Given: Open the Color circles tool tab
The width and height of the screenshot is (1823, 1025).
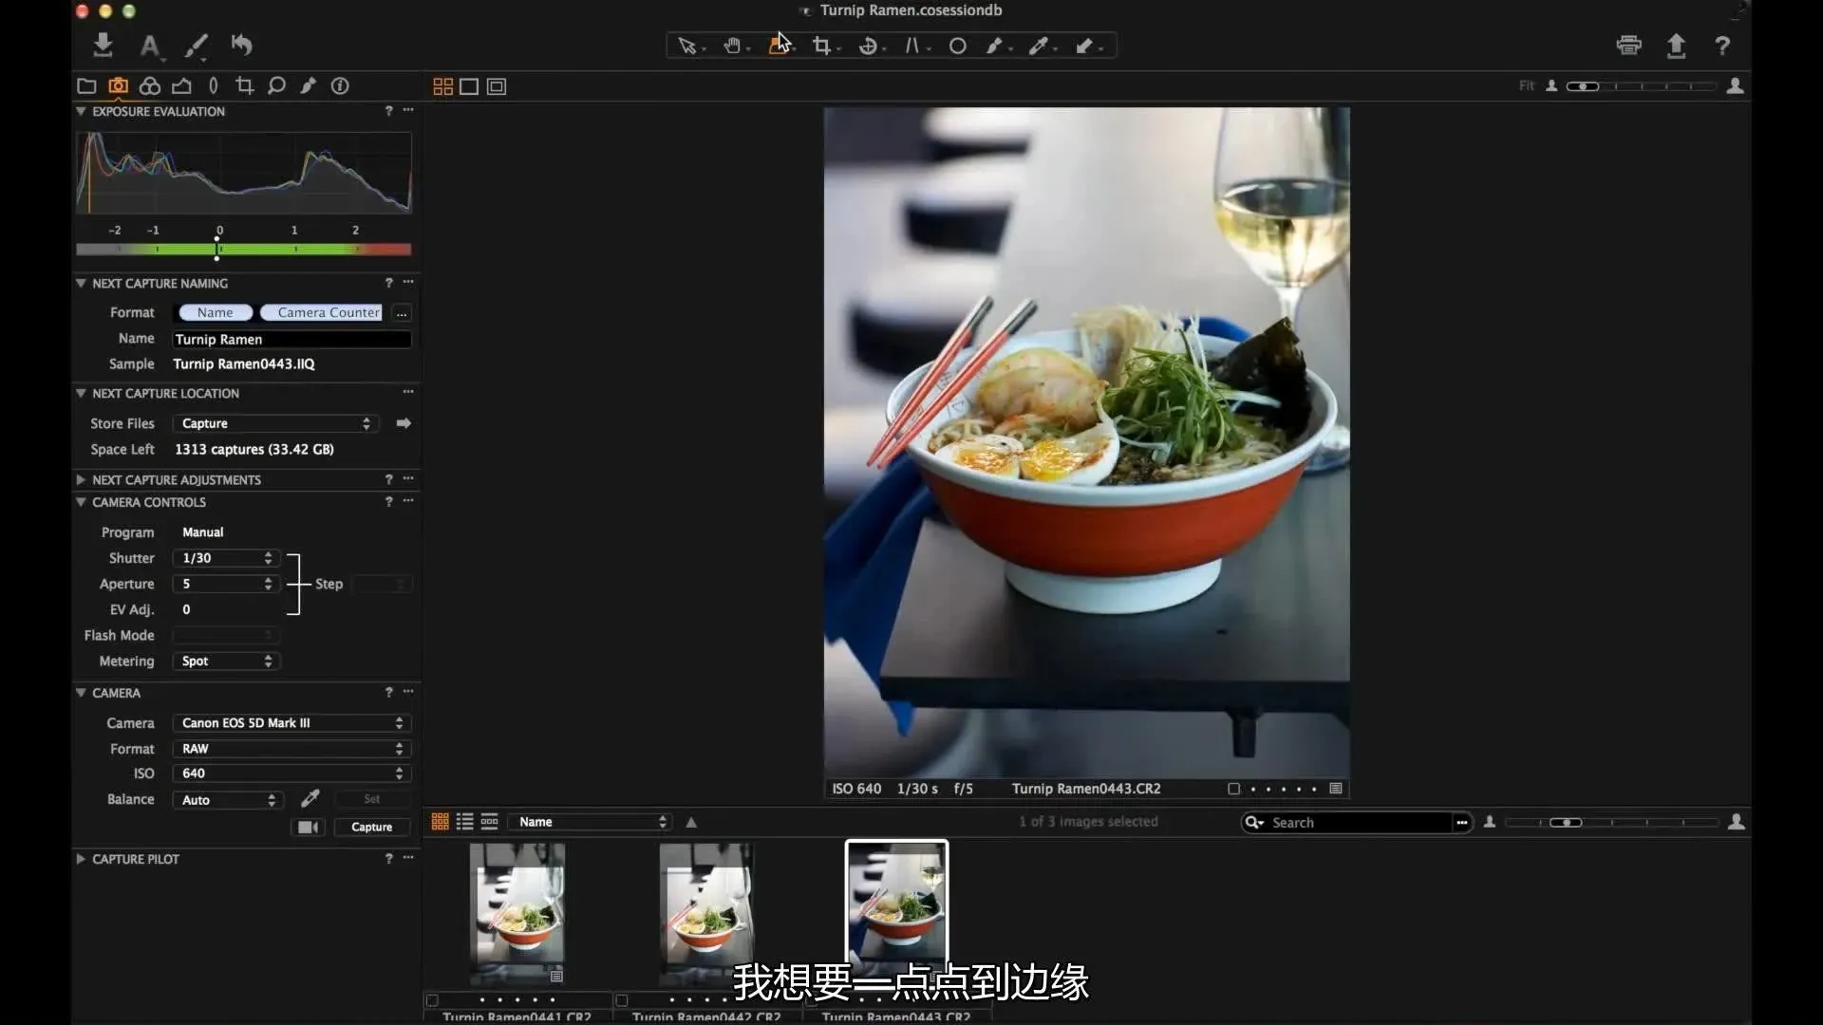Looking at the screenshot, I should 150,86.
